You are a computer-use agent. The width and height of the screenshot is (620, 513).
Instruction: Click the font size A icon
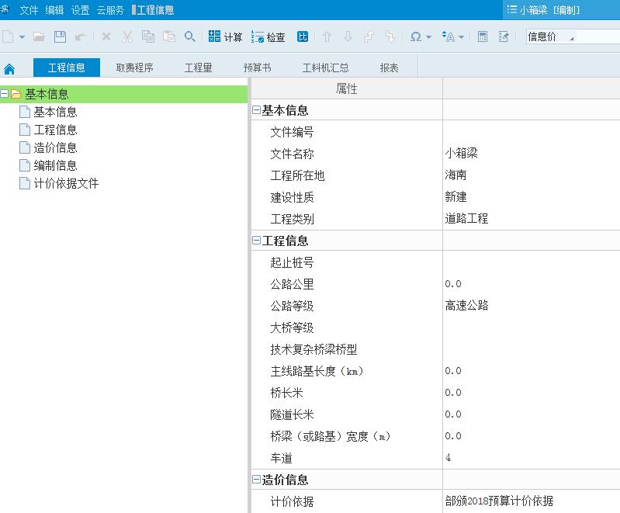[449, 36]
